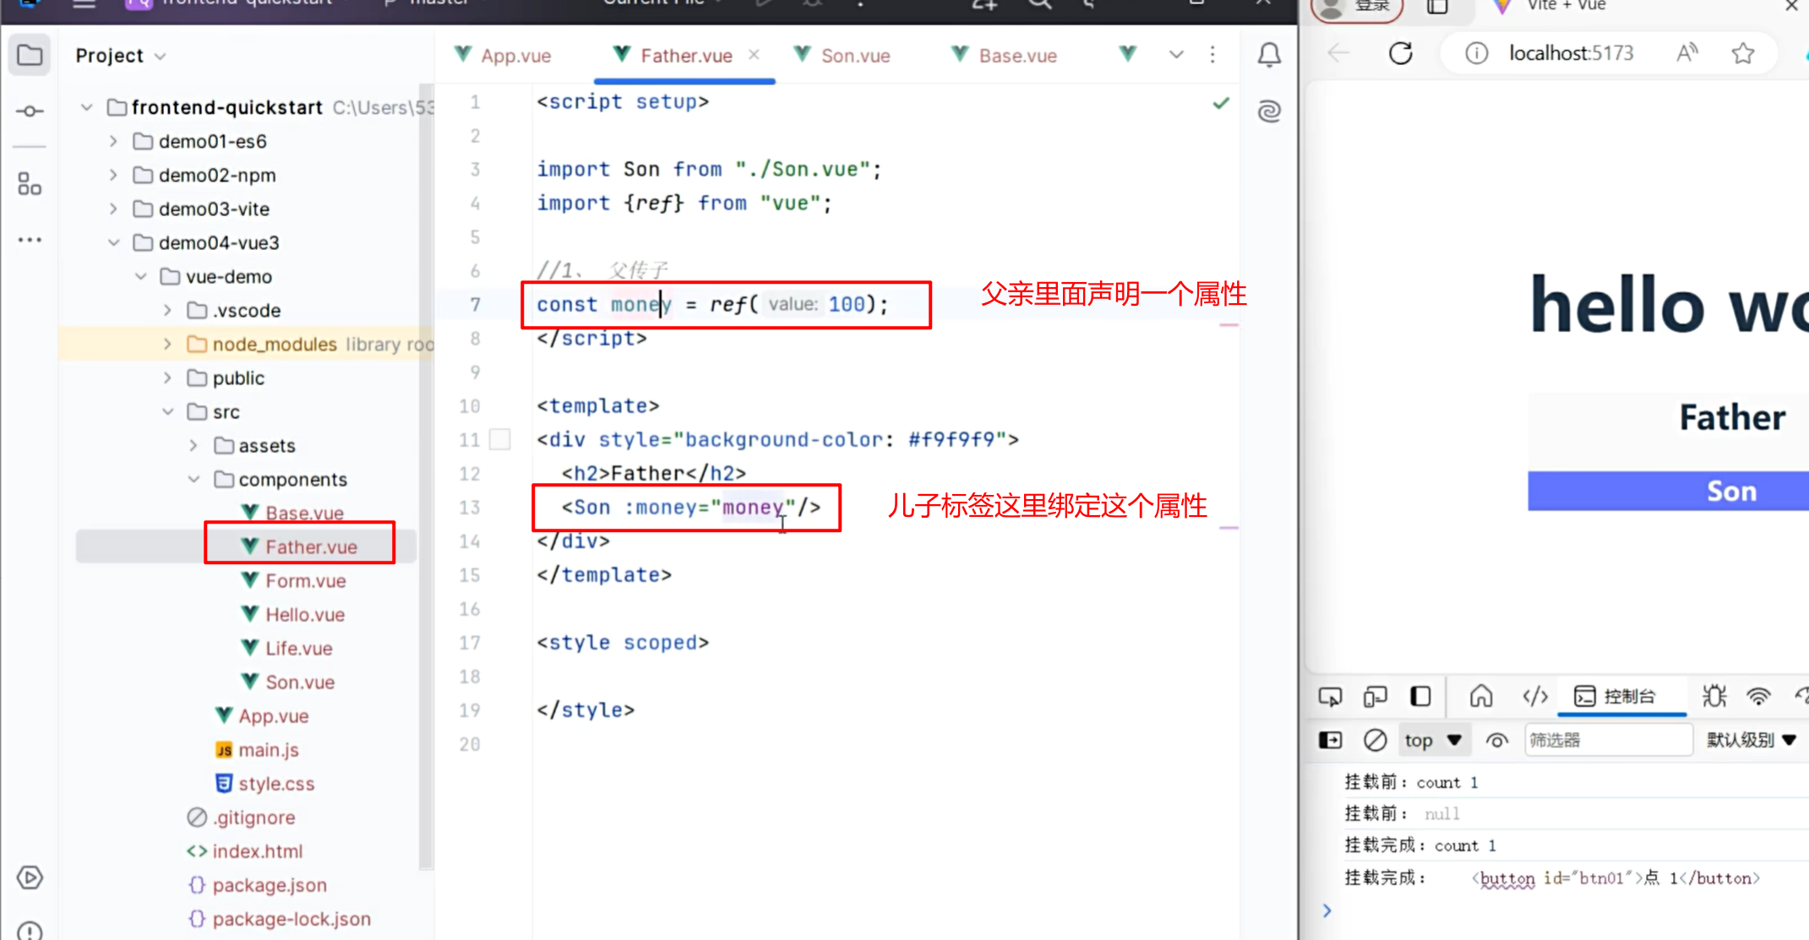This screenshot has height=940, width=1809.
Task: Open the Structure tool window icon
Action: tap(30, 183)
